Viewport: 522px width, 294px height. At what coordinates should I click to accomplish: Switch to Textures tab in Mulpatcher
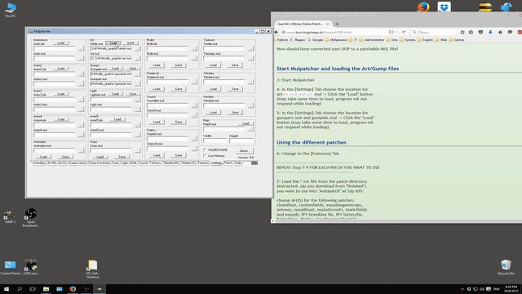[x=155, y=163]
